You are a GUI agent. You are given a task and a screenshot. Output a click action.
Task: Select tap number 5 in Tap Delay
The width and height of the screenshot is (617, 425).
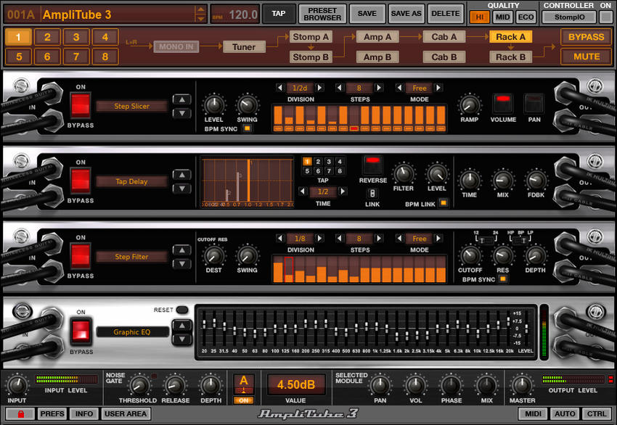pyautogui.click(x=307, y=171)
